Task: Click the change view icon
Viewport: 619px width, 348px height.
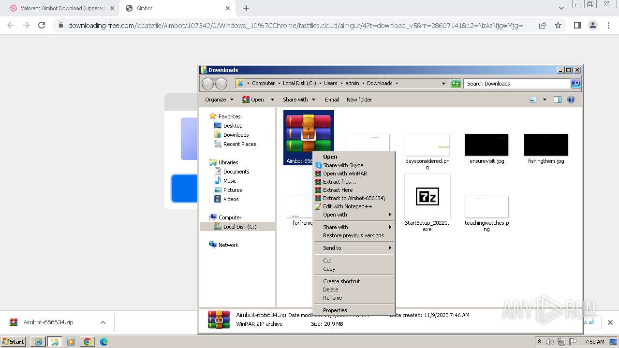Action: tap(533, 100)
